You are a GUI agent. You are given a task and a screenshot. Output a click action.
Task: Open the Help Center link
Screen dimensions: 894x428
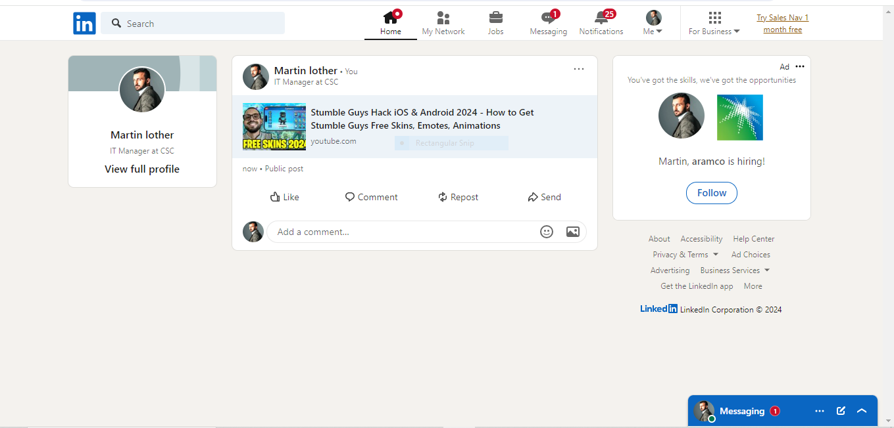point(754,239)
